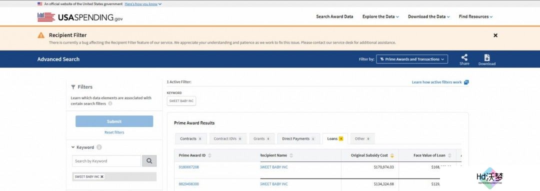Dismiss the Recipient Filter alert banner
Image resolution: width=540 pixels, height=191 pixels.
coord(495,35)
